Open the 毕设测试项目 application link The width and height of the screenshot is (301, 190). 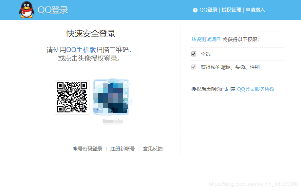(206, 40)
